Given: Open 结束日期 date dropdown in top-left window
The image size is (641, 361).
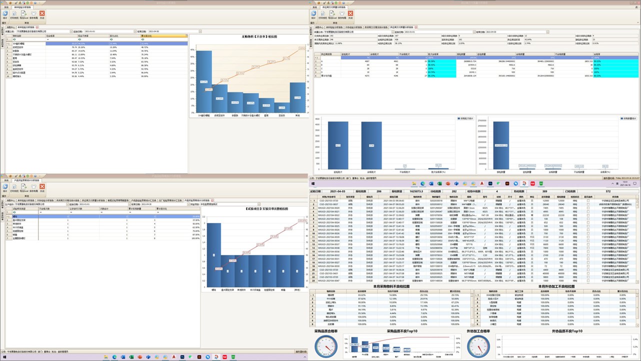Looking at the screenshot, I should click(x=200, y=31).
